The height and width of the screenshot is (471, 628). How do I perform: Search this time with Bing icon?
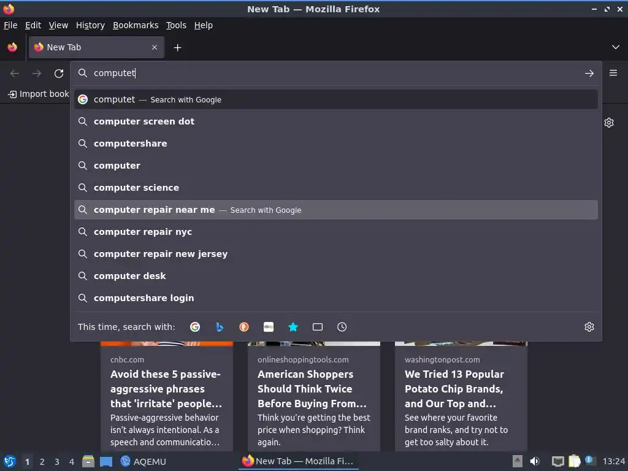pyautogui.click(x=220, y=327)
